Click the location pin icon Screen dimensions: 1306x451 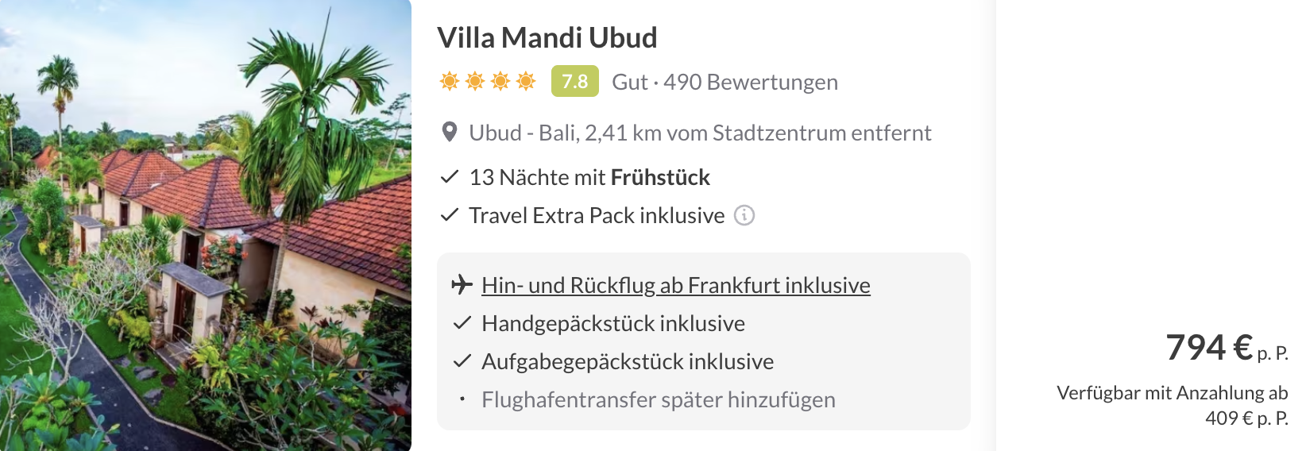click(x=450, y=132)
